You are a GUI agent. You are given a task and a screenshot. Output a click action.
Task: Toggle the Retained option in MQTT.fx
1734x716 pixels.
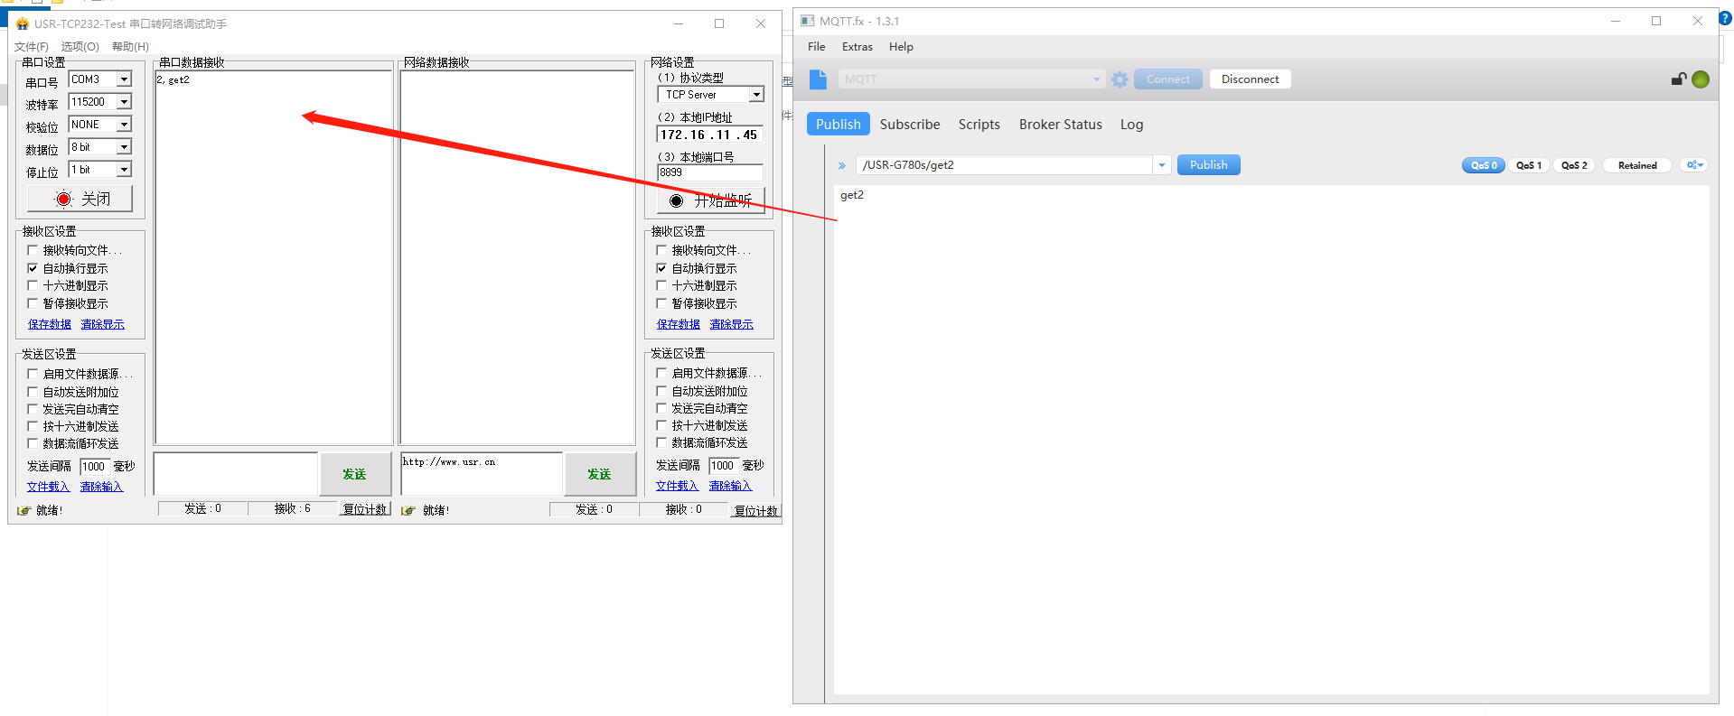pos(1636,165)
